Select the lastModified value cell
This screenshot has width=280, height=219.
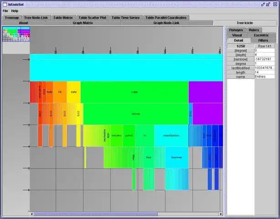tap(264, 68)
